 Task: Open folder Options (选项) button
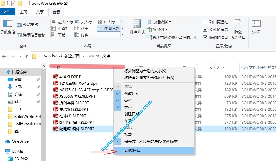[x=256, y=27]
